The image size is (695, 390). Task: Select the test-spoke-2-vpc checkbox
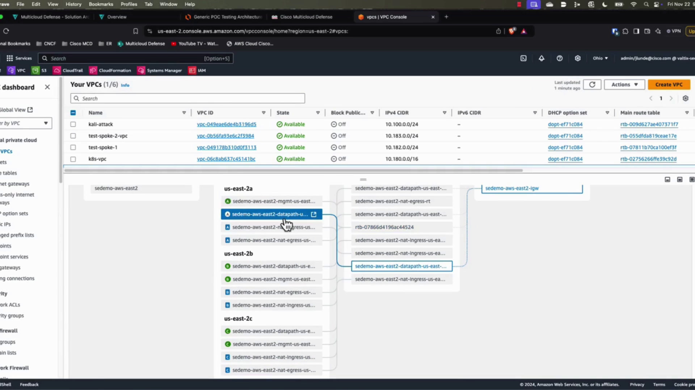(x=73, y=136)
